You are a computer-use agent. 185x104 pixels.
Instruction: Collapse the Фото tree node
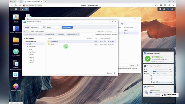pos(28,49)
